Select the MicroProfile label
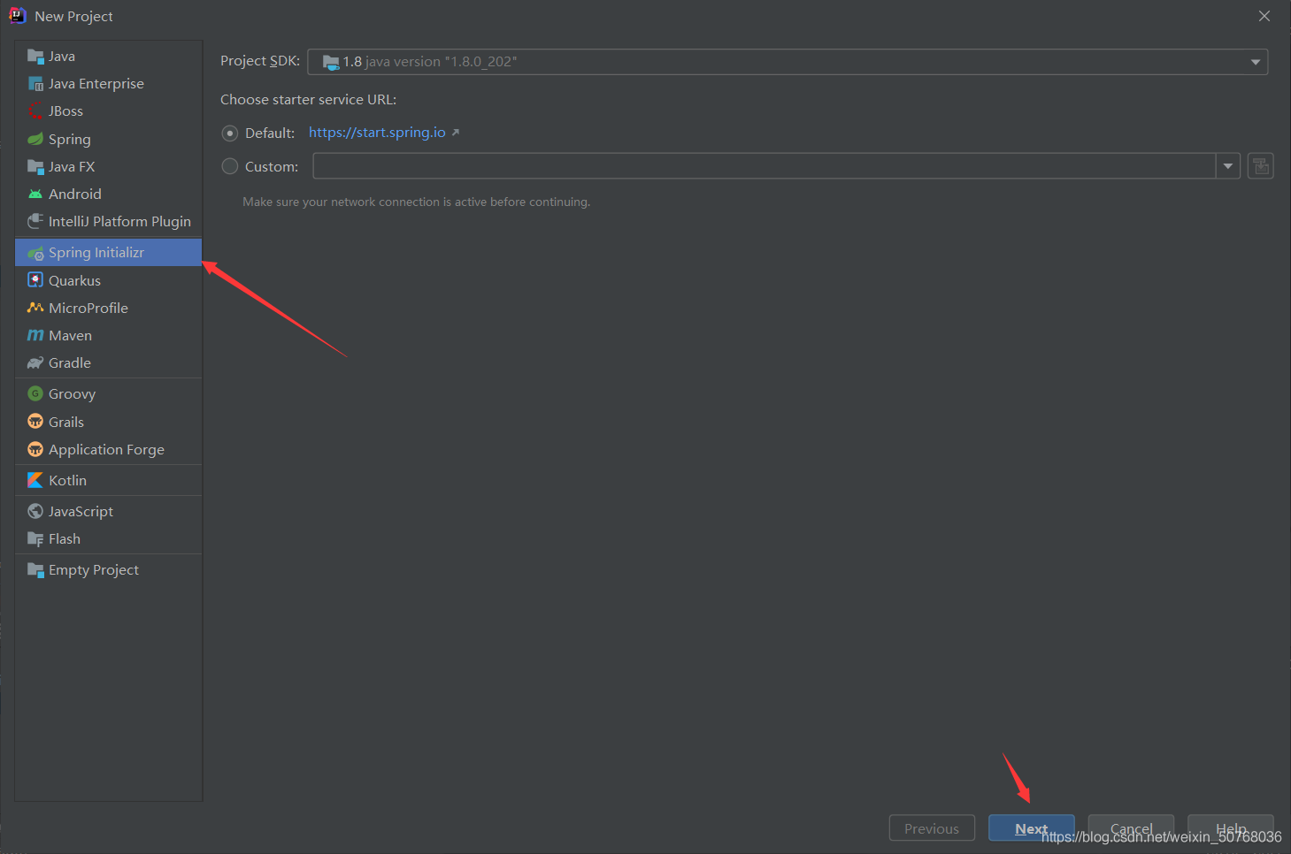The width and height of the screenshot is (1291, 854). [x=88, y=309]
